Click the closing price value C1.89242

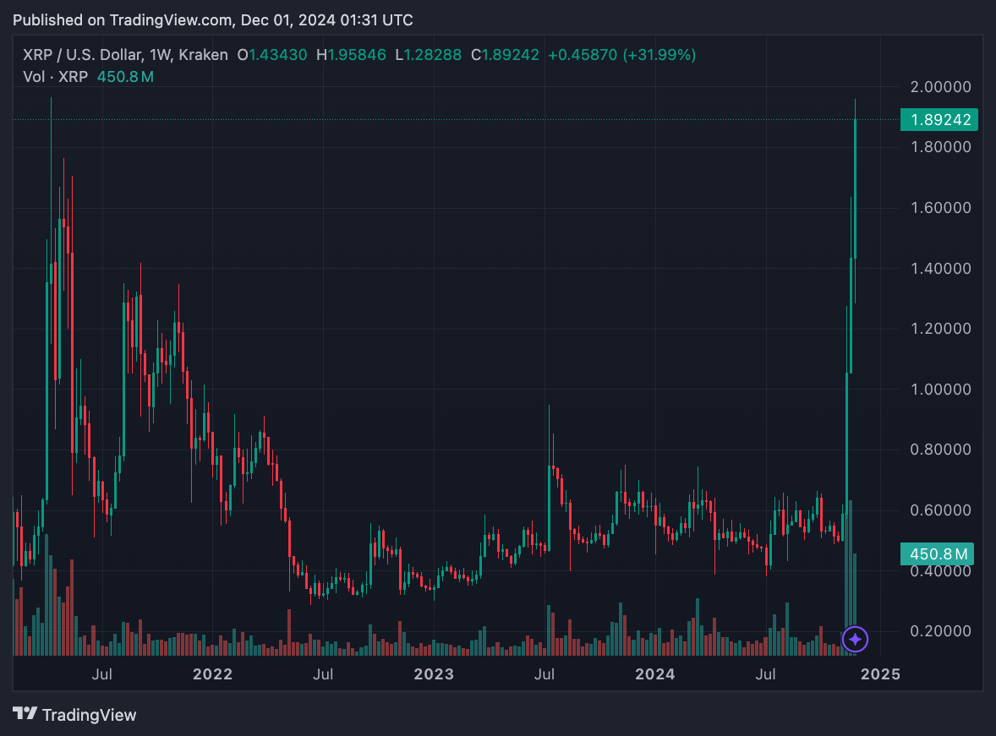(x=506, y=55)
